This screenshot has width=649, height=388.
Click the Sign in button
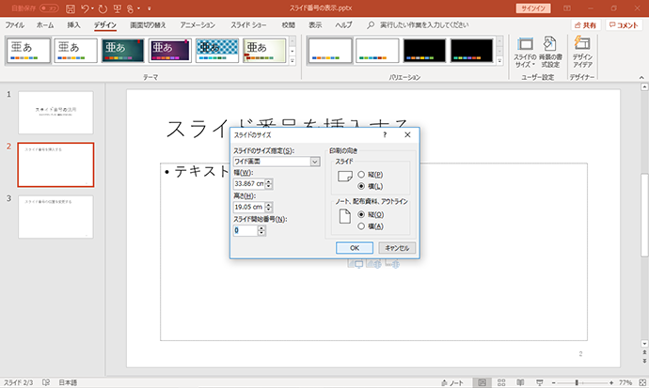pos(533,8)
